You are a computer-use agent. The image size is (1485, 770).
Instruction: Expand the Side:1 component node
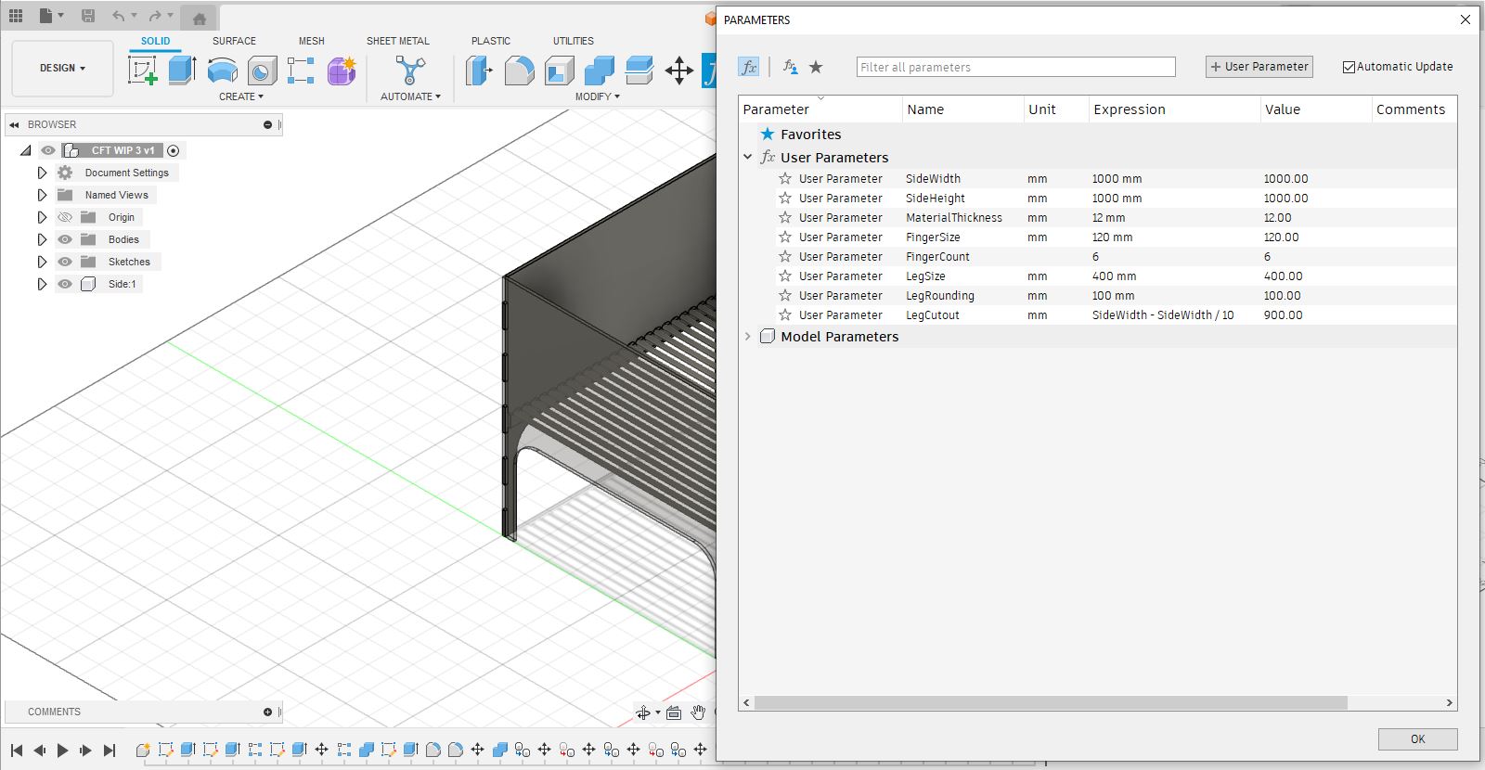coord(42,284)
